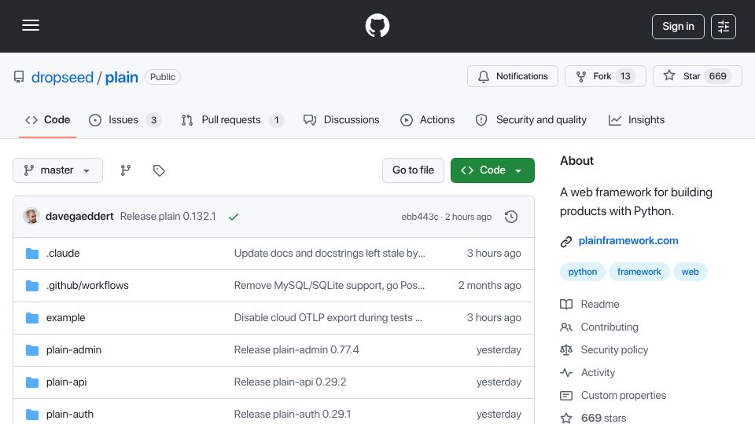
Task: Go to GitHub homepage via Octocat logo
Action: click(377, 25)
